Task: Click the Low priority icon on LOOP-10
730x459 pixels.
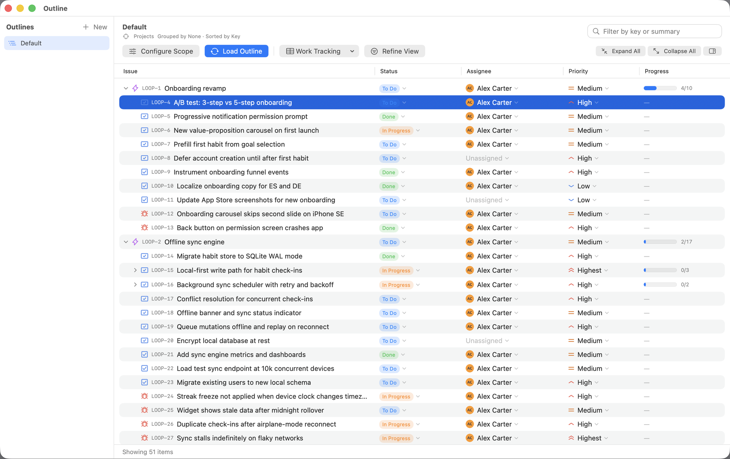Action: [x=571, y=186]
